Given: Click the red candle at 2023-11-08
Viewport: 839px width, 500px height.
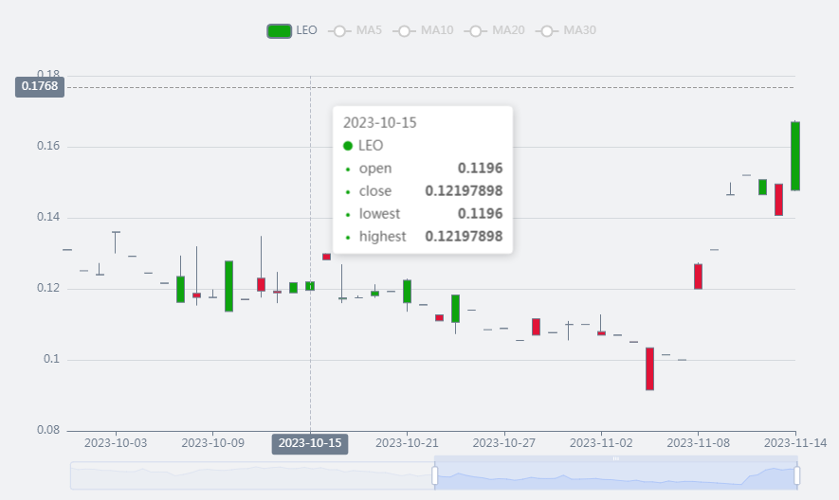Looking at the screenshot, I should coord(698,277).
